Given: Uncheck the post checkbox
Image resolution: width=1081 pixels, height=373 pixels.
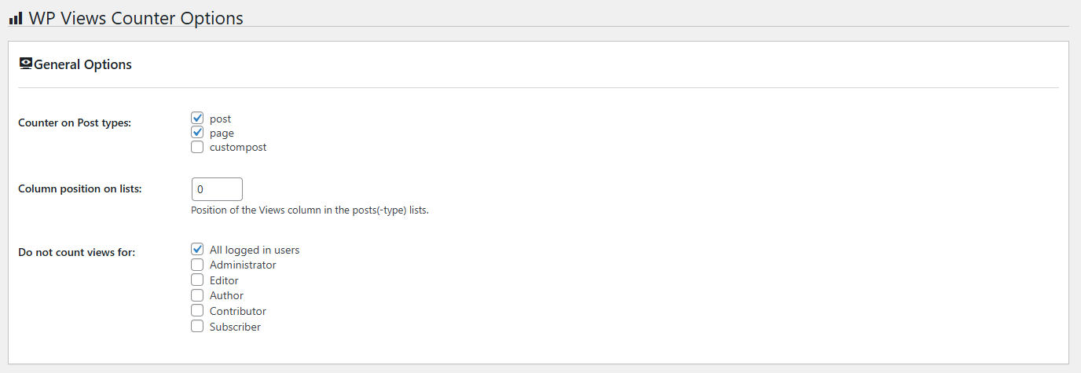Looking at the screenshot, I should click(x=197, y=118).
